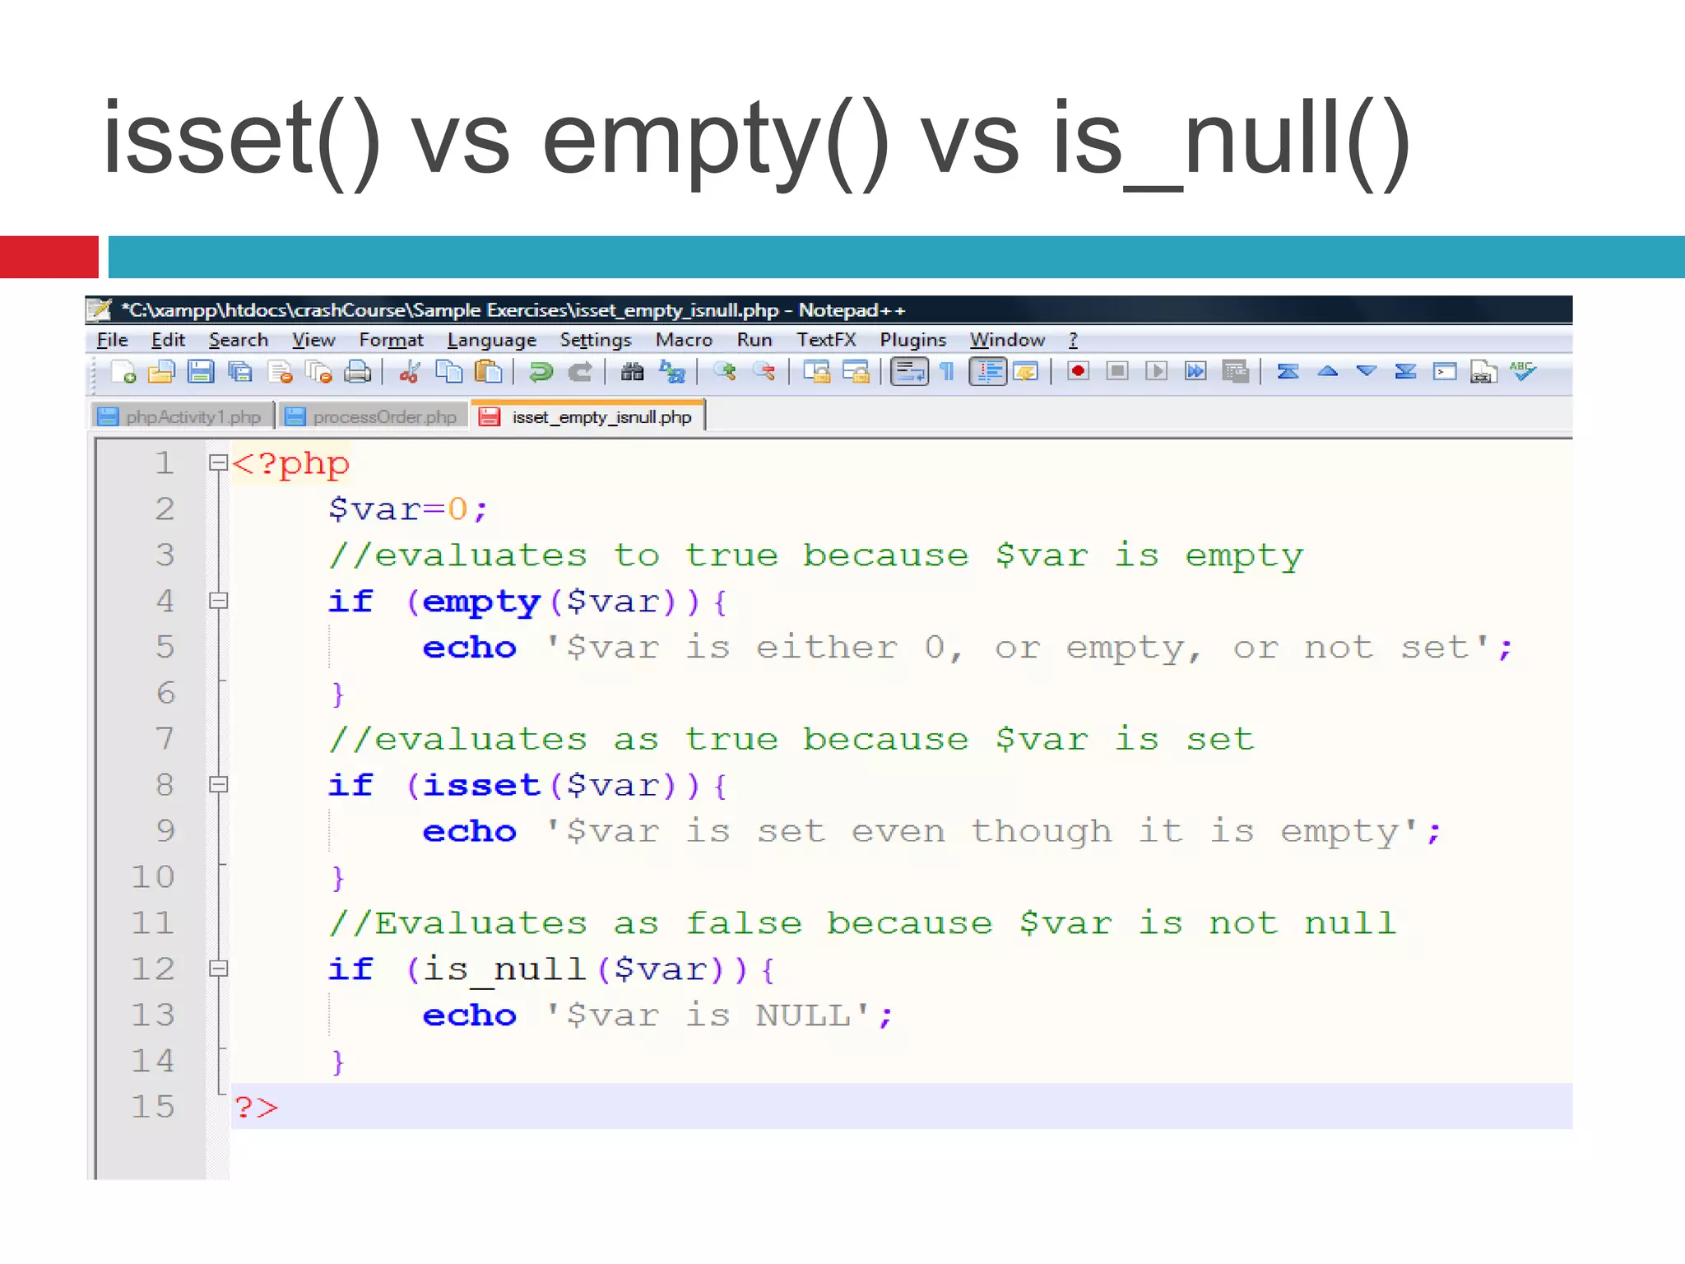Click User Defined Language icon
The width and height of the screenshot is (1685, 1264).
[1026, 372]
